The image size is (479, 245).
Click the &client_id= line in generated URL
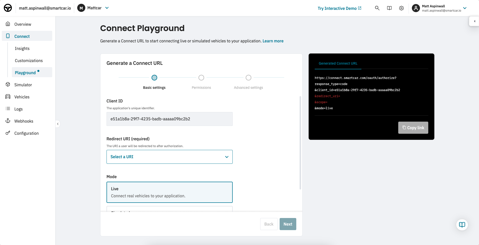(357, 90)
